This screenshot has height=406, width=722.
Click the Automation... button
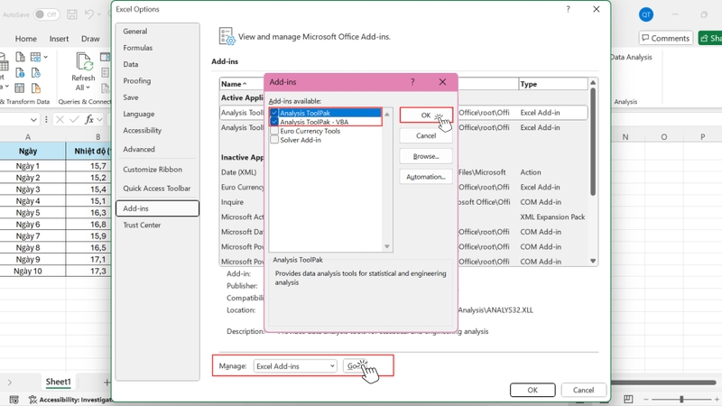(426, 177)
